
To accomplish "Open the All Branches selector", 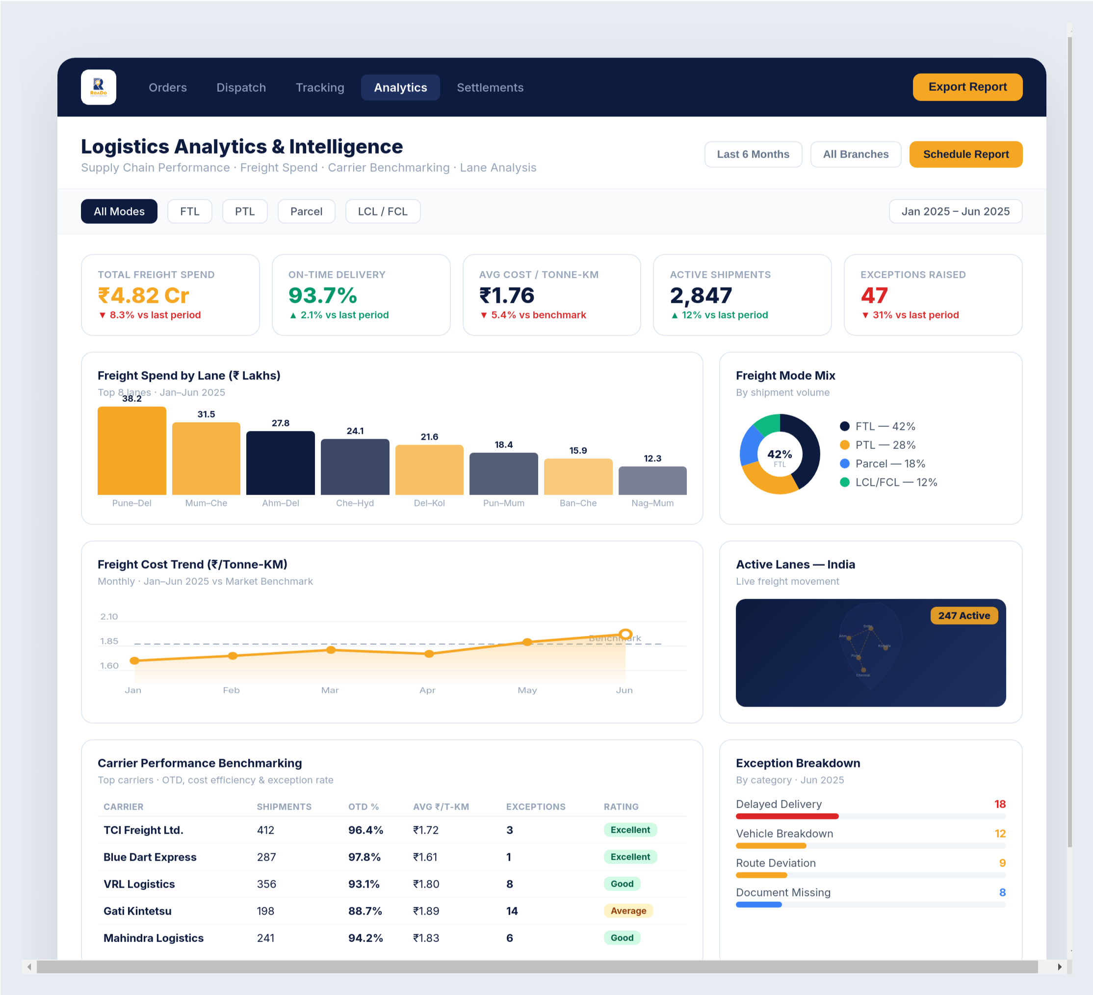I will point(856,154).
